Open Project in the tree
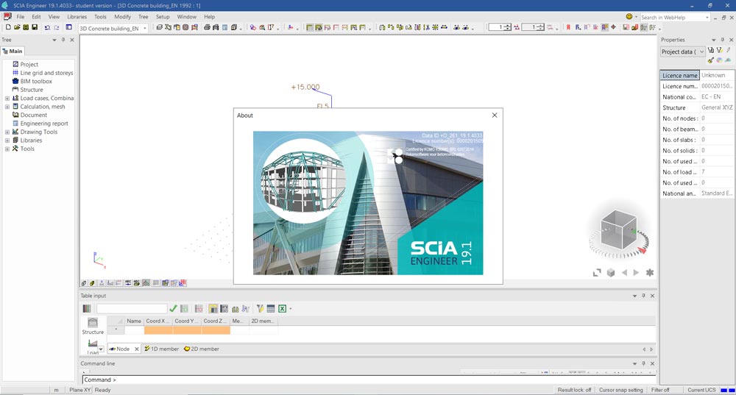 29,65
